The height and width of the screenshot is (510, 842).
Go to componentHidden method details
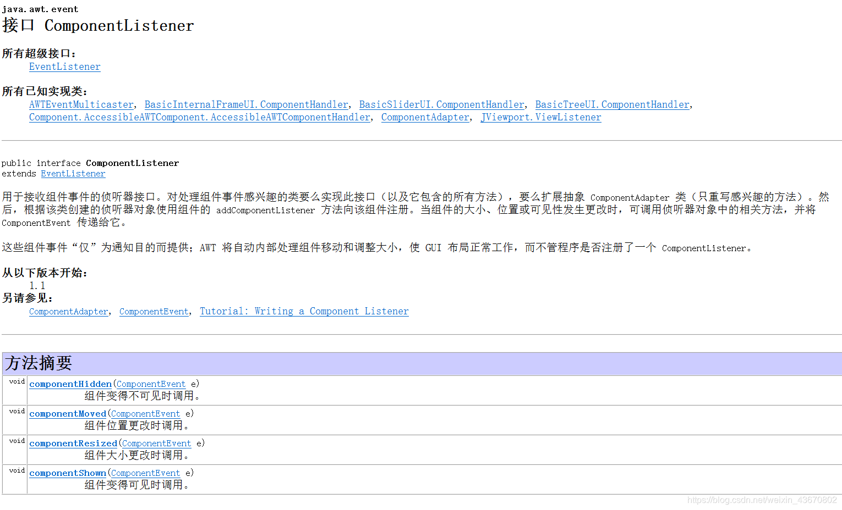pos(70,384)
